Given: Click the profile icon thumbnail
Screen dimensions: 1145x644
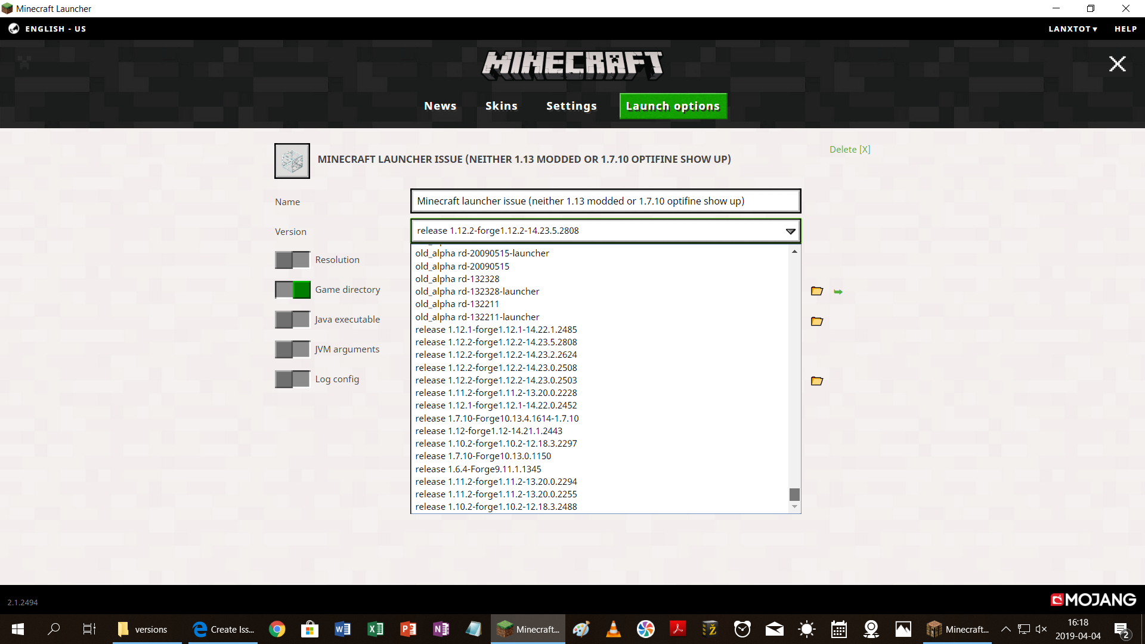Looking at the screenshot, I should 292,161.
